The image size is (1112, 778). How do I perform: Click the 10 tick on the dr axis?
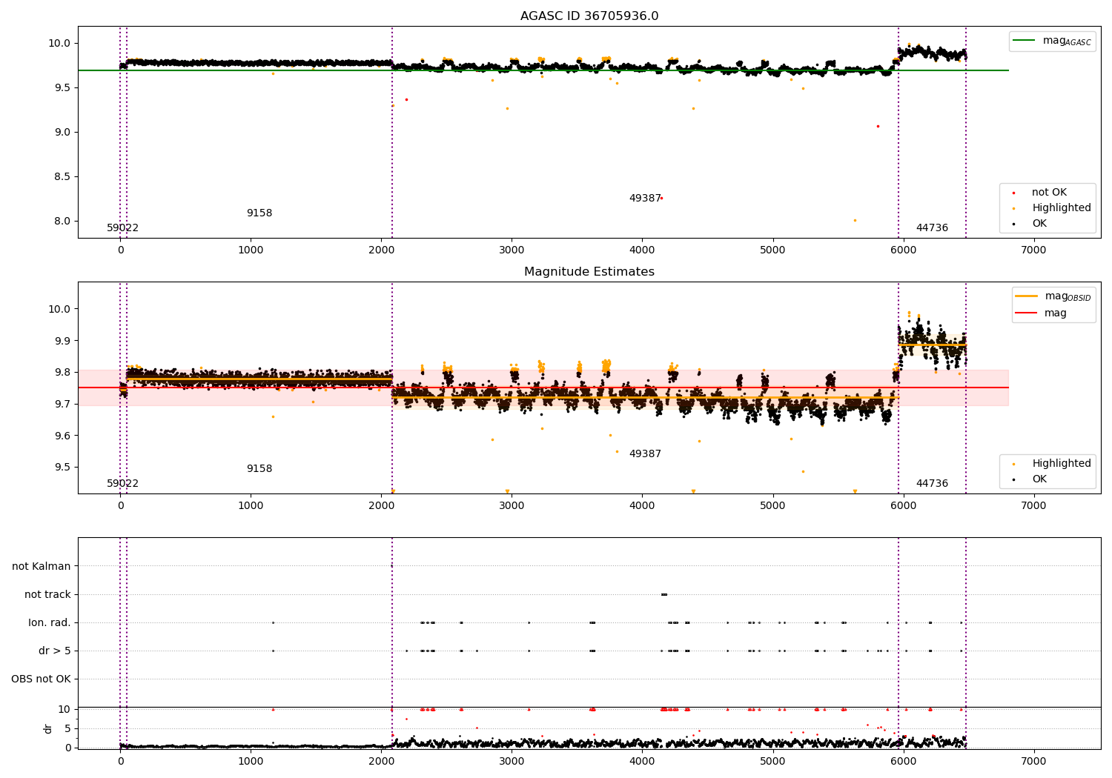pyautogui.click(x=64, y=709)
